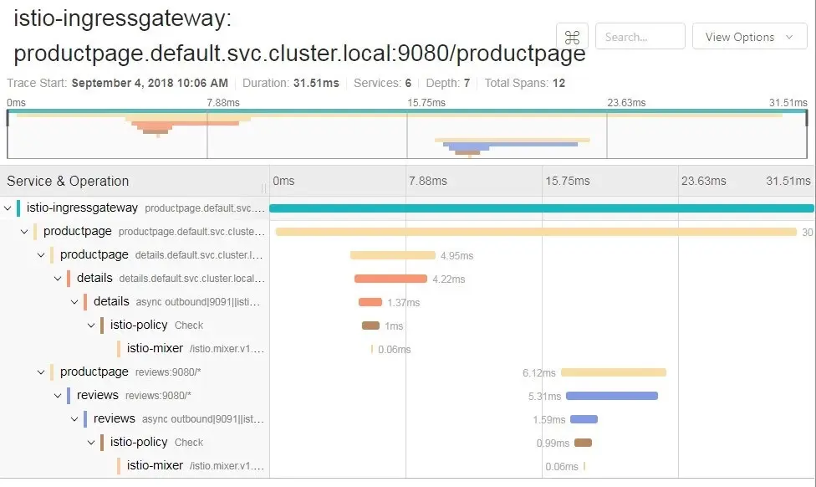The height and width of the screenshot is (487, 816).
Task: Select the 5.31ms reviews span bar
Action: coord(611,396)
